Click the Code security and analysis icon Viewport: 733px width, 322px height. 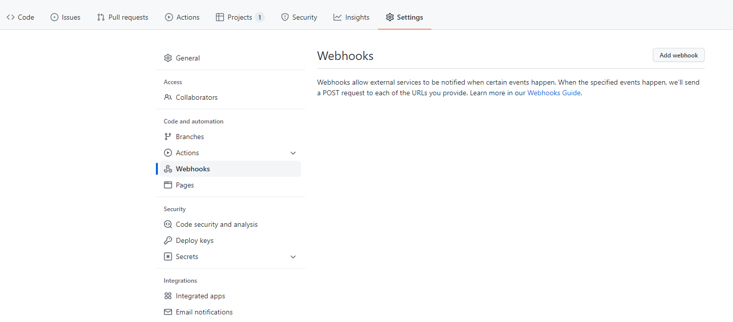coord(168,224)
